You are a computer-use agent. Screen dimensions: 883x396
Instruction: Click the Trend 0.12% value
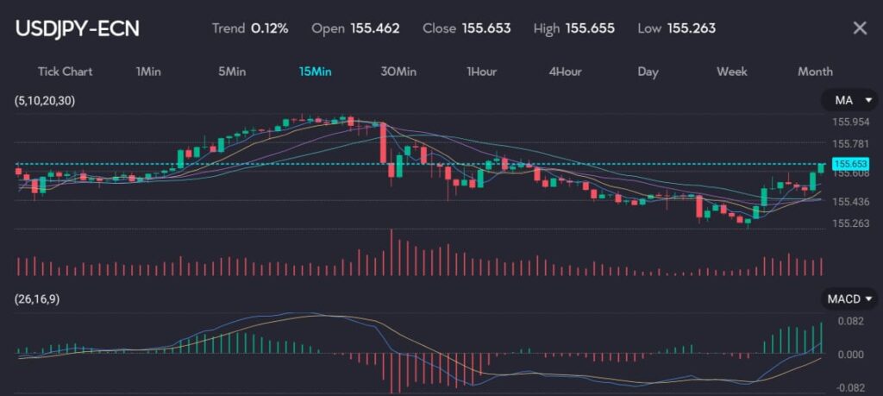coord(269,28)
